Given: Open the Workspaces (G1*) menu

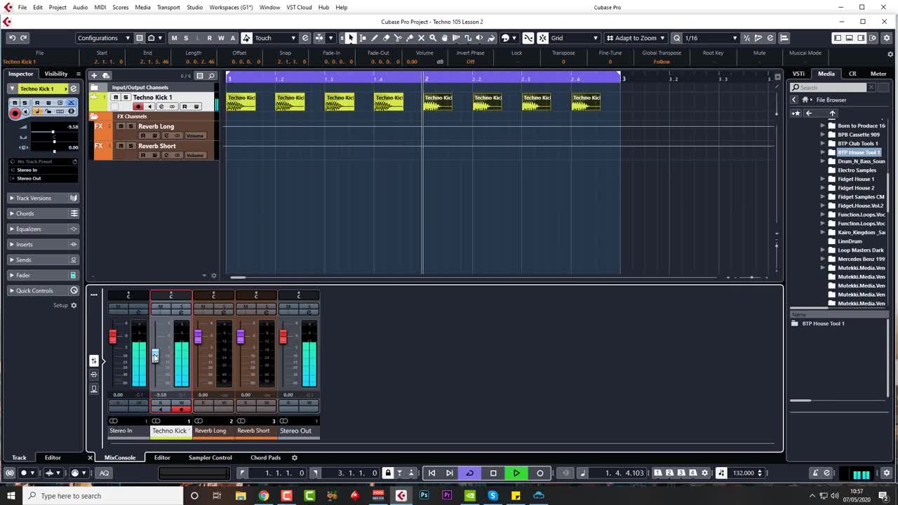Looking at the screenshot, I should [231, 7].
